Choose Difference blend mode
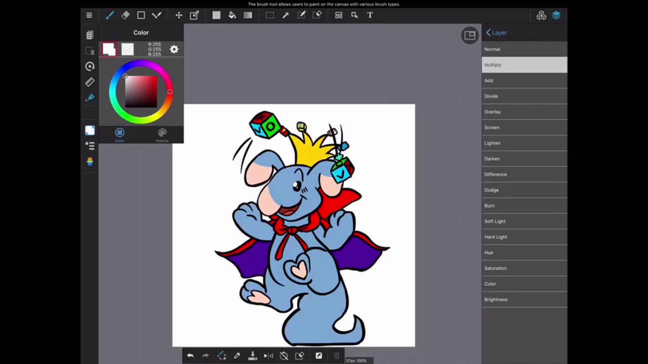648x364 pixels. tap(524, 174)
